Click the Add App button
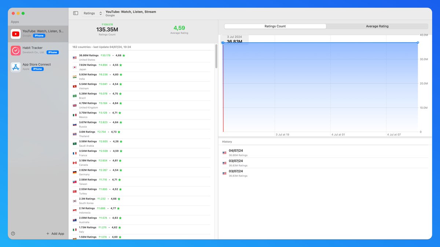The width and height of the screenshot is (440, 247). pos(55,233)
